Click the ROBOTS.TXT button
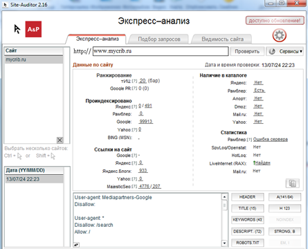308x249 pixels. click(247, 243)
